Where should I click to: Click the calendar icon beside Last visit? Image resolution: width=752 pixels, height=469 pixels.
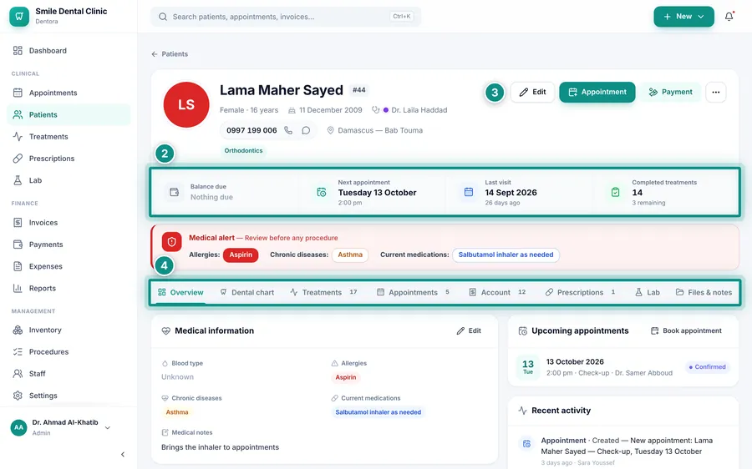469,192
